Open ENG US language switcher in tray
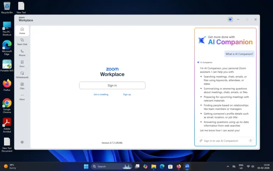The height and width of the screenshot is (171, 273). tap(241, 166)
